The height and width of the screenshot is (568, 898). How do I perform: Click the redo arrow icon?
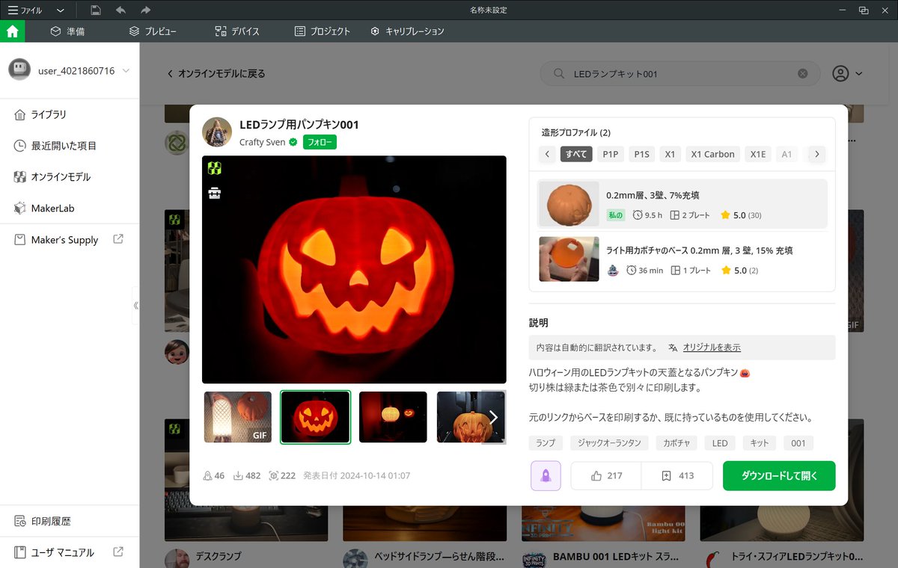tap(145, 10)
